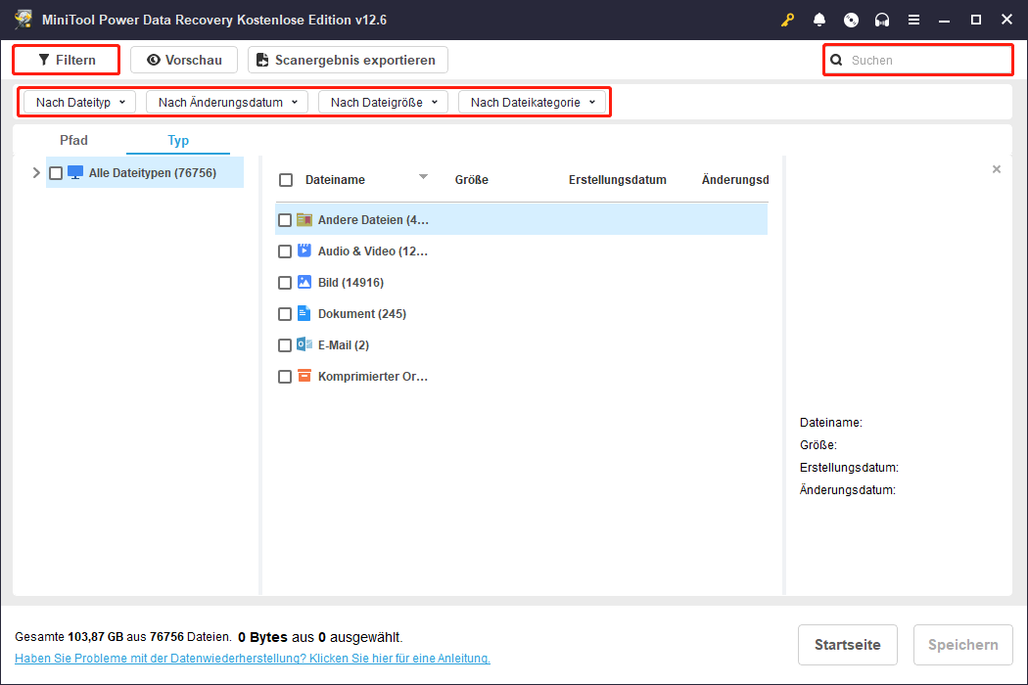Select the Dokument (245) row
This screenshot has width=1028, height=685.
(521, 314)
